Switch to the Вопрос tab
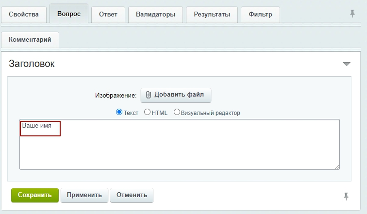The height and width of the screenshot is (214, 367). click(x=69, y=14)
